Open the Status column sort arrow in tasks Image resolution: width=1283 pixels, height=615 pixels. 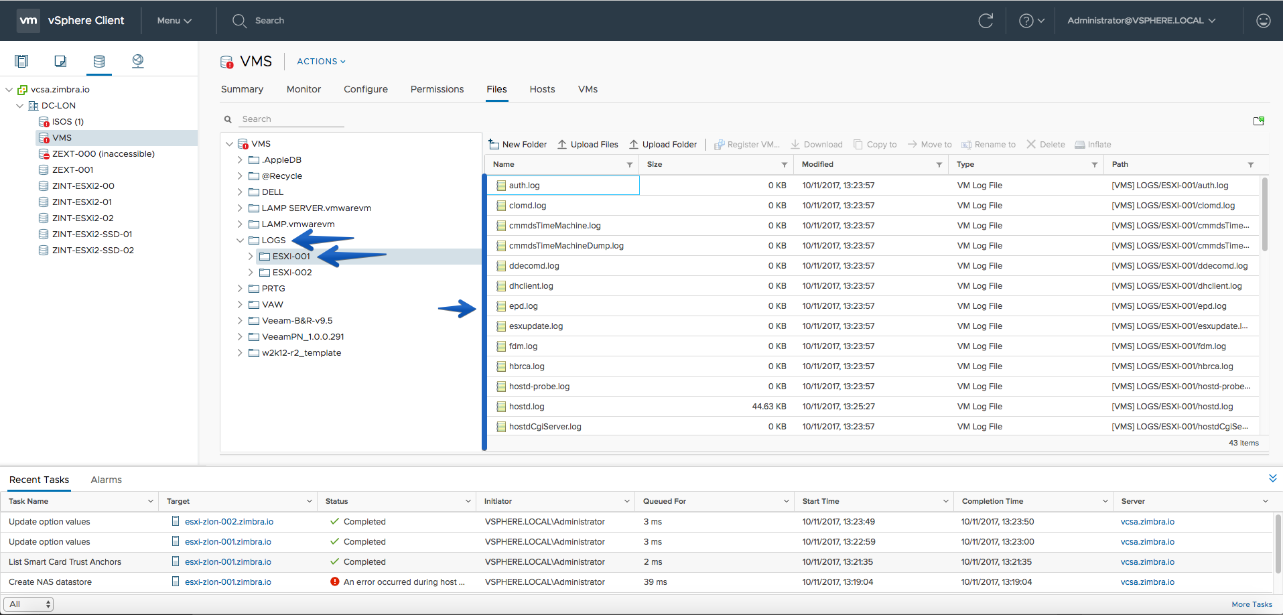468,502
